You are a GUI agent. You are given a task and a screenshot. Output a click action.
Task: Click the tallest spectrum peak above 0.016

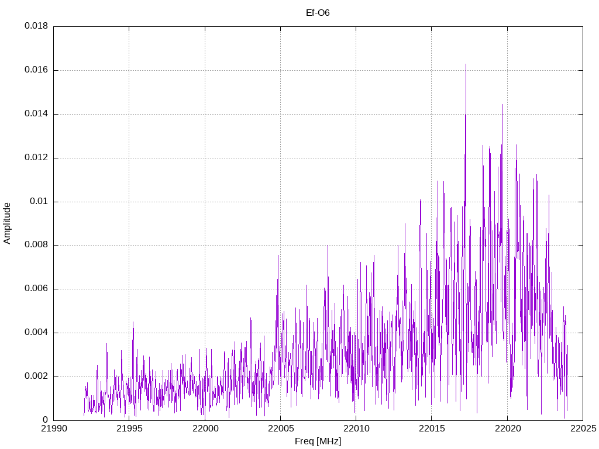click(466, 65)
